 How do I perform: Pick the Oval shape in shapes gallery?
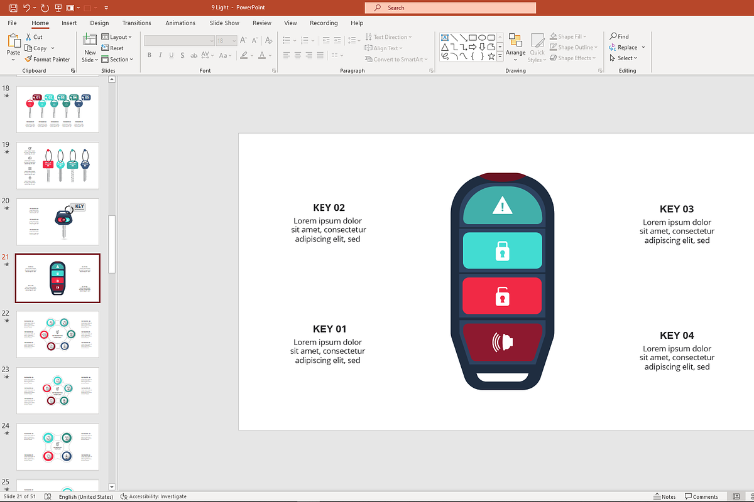coord(482,37)
